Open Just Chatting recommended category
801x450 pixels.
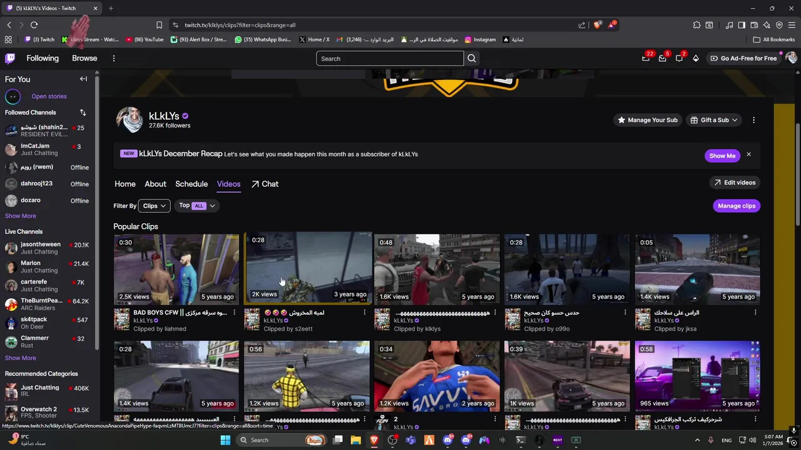pyautogui.click(x=48, y=391)
